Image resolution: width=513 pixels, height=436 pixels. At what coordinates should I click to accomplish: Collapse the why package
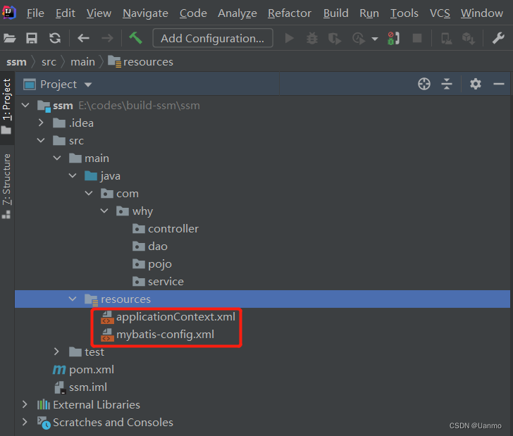pos(104,211)
